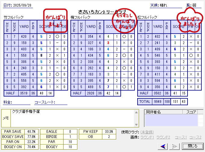Open the コース2 image link
The height and width of the screenshot is (152, 205).
[x=195, y=137]
